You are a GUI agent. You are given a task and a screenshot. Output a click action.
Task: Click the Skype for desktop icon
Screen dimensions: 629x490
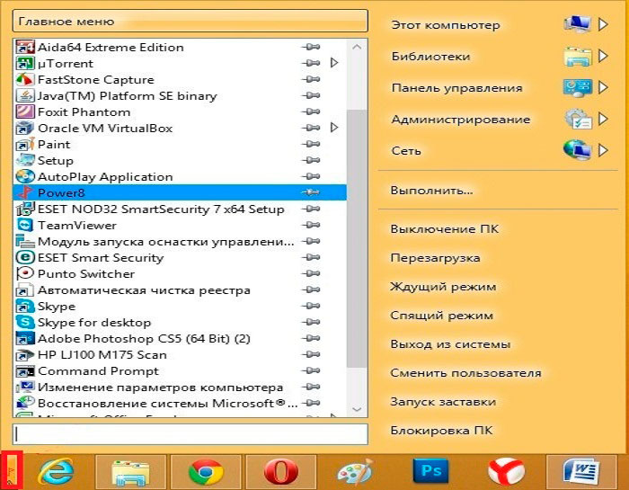click(x=25, y=322)
